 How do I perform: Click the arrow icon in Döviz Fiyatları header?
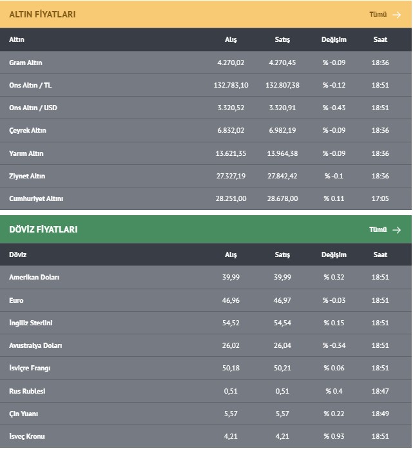click(397, 230)
